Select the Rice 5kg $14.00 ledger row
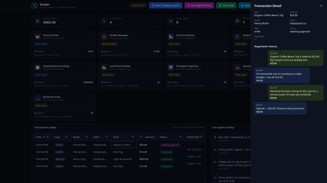This screenshot has width=327, height=183. (119, 152)
